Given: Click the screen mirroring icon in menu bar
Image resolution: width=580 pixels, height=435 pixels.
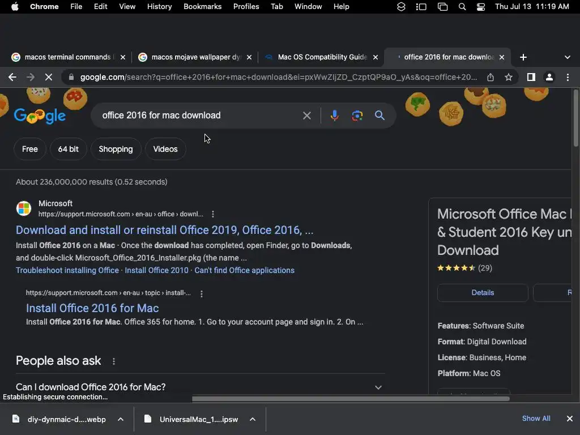Looking at the screenshot, I should pos(442,7).
